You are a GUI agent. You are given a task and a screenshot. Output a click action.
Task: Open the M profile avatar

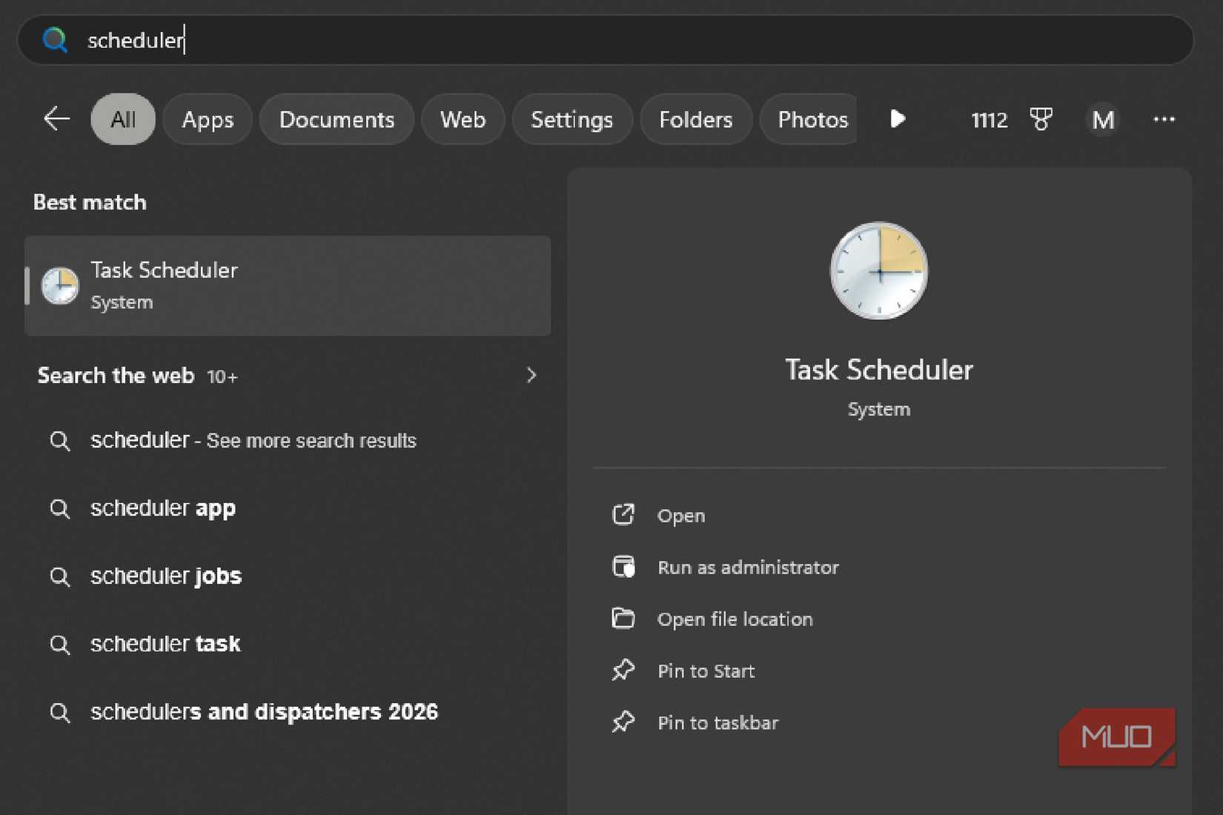(x=1103, y=119)
